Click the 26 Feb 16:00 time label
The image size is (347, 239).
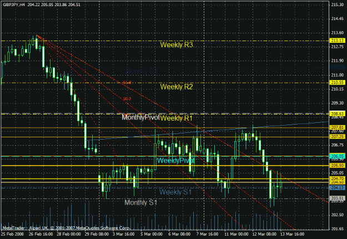[41, 234]
